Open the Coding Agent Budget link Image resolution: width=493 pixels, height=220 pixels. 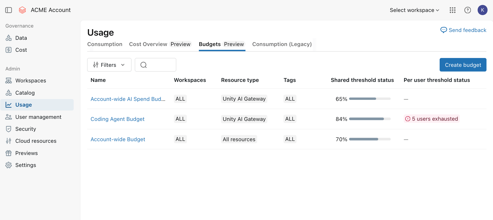(117, 119)
